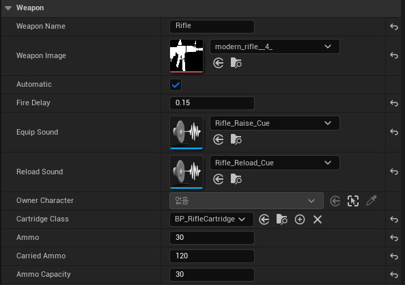Collapse the Weapon category section
405x285 pixels.
8,8
